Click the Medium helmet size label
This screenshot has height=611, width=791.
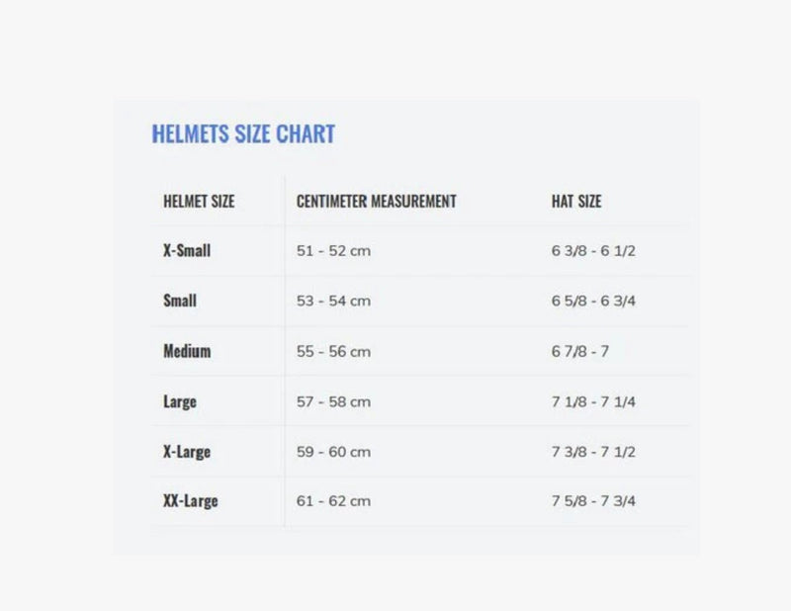click(187, 351)
